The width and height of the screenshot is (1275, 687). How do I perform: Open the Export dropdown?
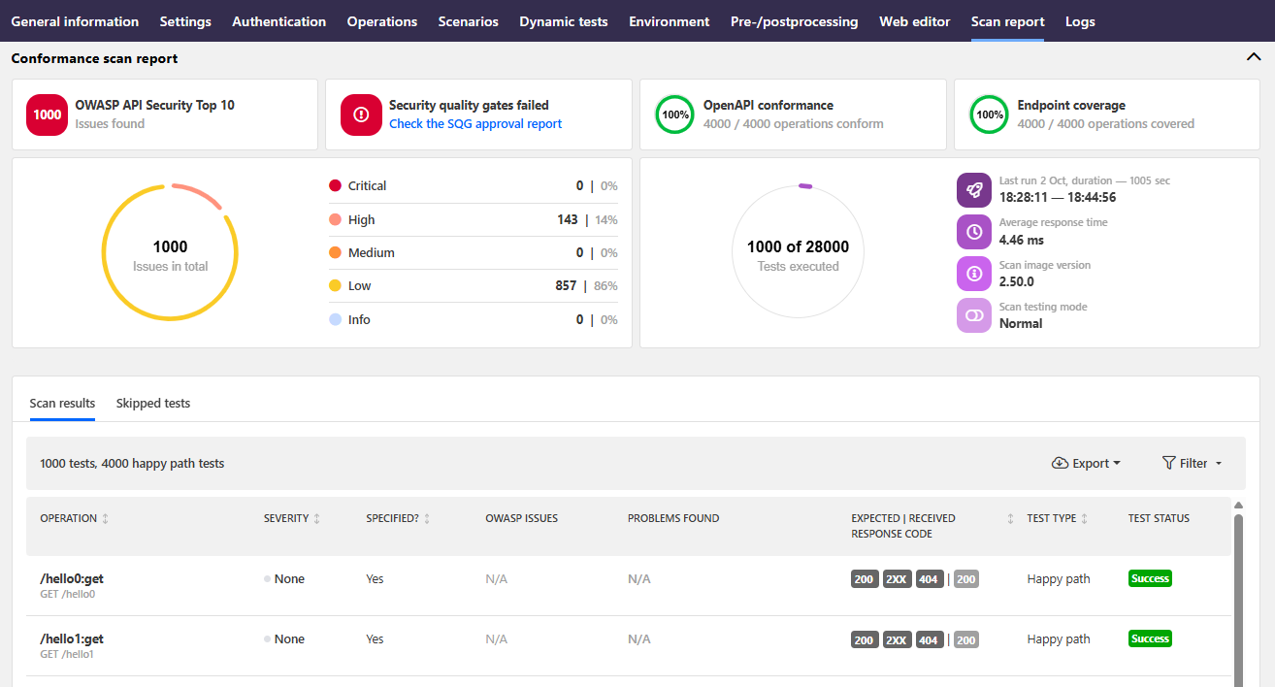[x=1086, y=464]
